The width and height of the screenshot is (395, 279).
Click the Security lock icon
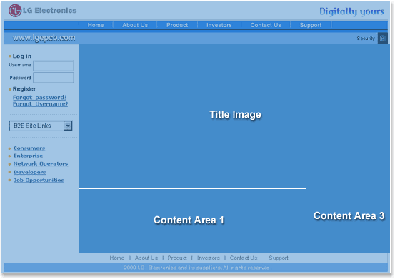(383, 39)
